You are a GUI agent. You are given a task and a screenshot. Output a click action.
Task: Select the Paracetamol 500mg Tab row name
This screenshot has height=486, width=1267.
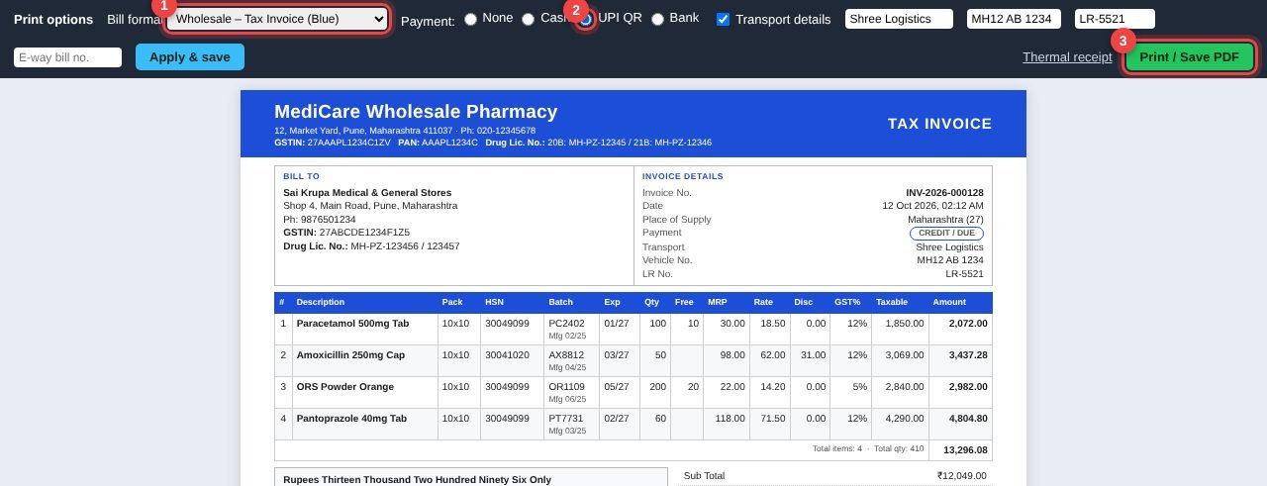352,324
